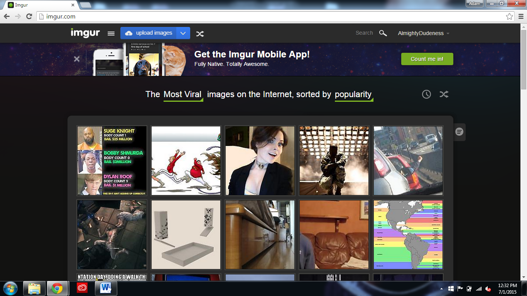Open the cartoon running figures thumbnail

click(x=186, y=161)
